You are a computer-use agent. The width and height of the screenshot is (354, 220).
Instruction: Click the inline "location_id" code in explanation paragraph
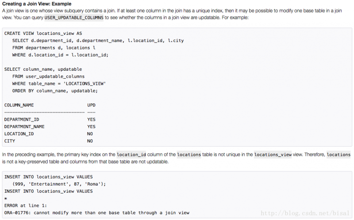click(x=131, y=155)
